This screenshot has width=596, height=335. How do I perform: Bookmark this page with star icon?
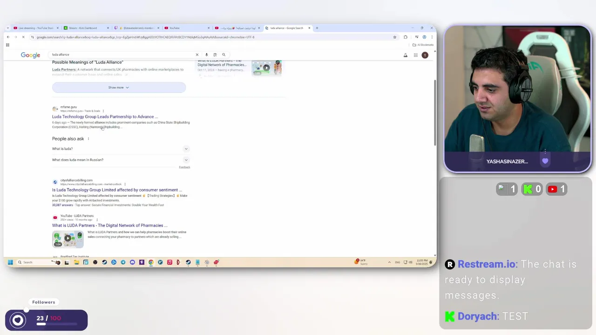point(394,37)
